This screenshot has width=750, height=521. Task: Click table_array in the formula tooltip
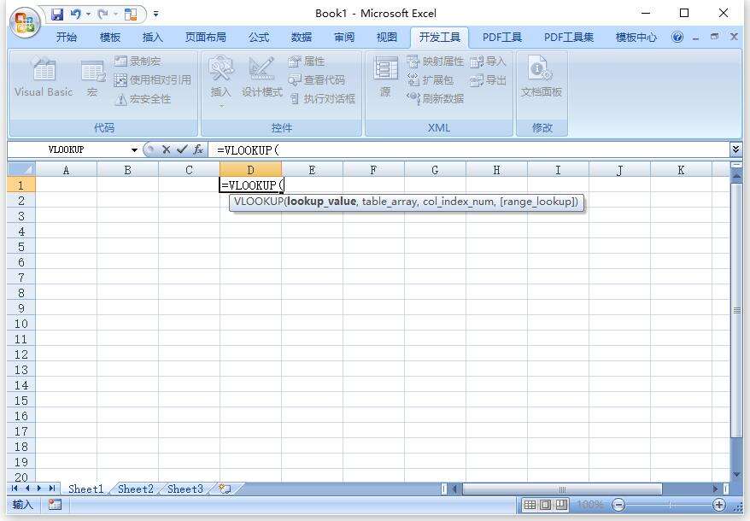click(390, 202)
